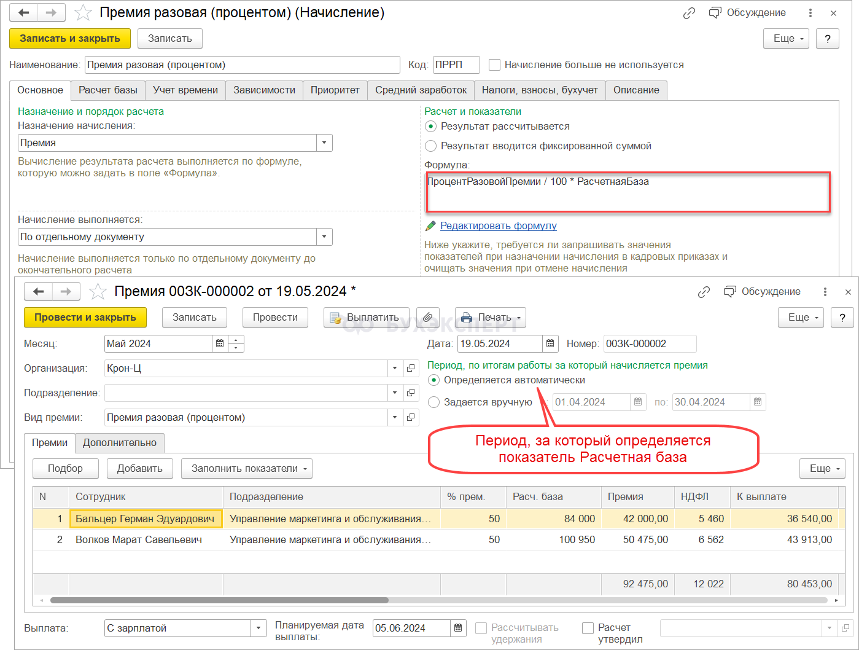Switch to 'Расчет базы' tab

coord(108,90)
